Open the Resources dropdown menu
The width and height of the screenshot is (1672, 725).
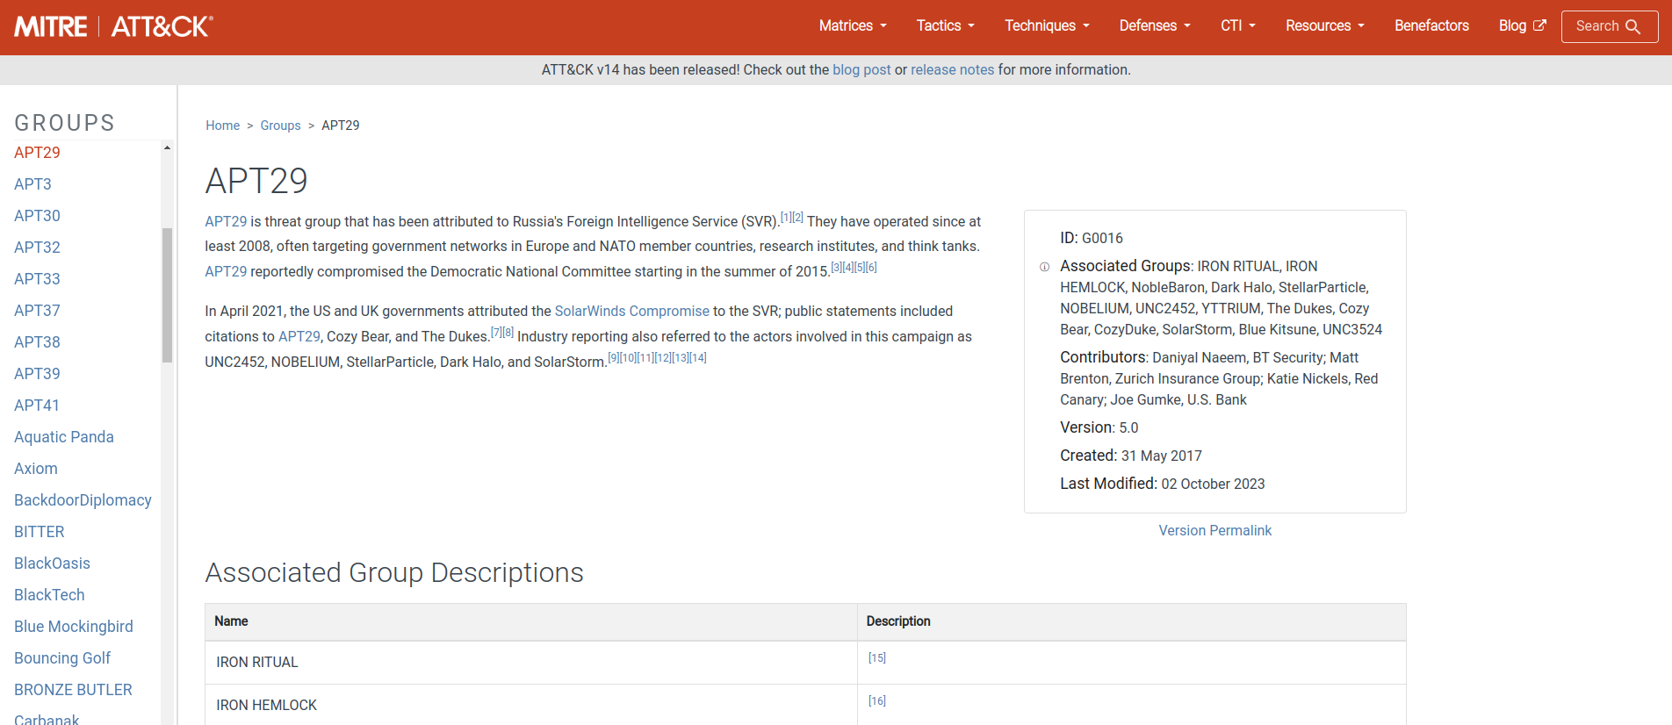(1325, 25)
